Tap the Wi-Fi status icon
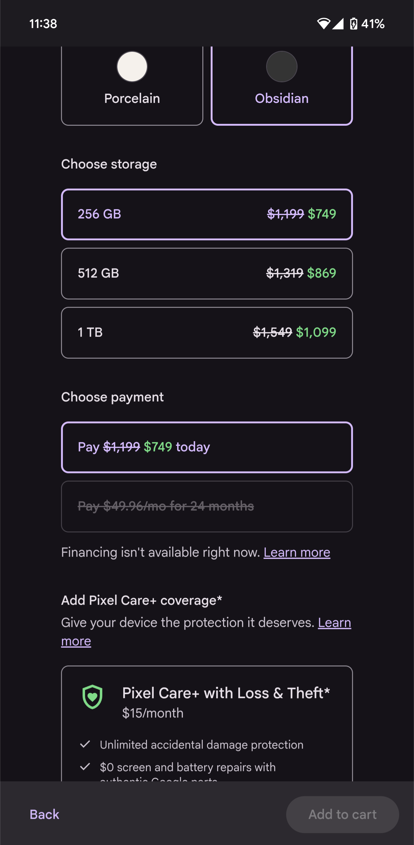This screenshot has height=845, width=414. 323,24
